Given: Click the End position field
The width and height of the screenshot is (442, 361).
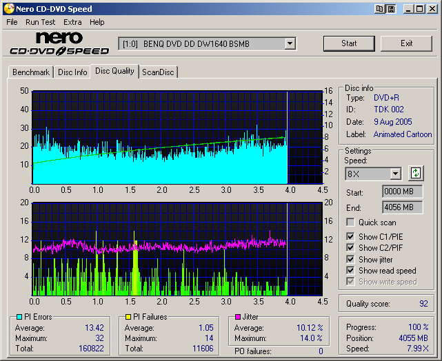Looking at the screenshot, I should pos(402,207).
